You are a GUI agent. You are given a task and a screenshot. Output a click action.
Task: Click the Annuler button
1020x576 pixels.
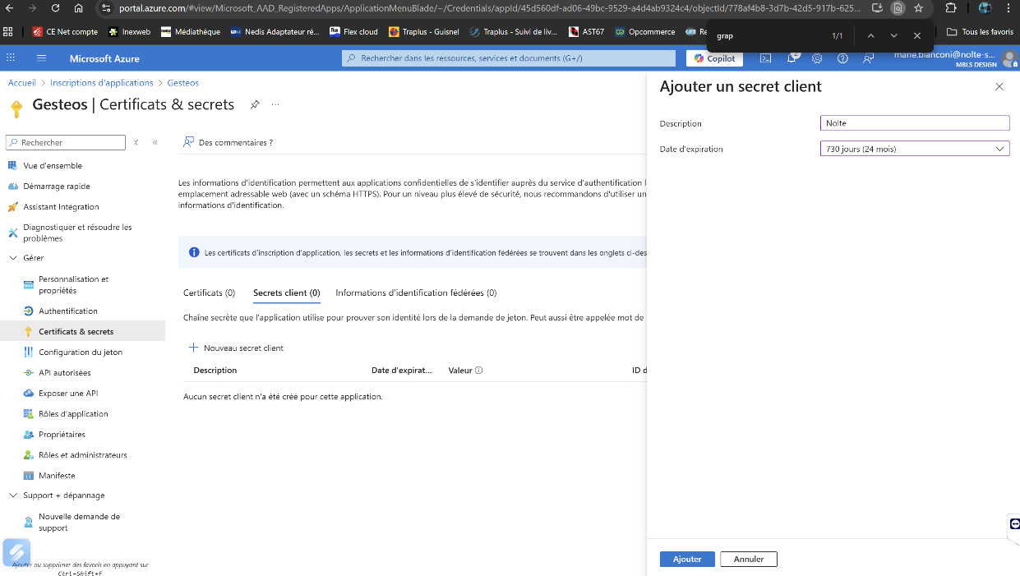[x=748, y=559]
